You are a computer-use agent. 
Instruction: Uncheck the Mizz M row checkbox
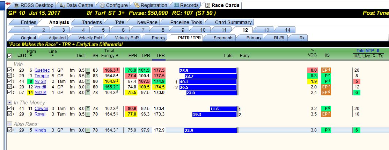tap(9, 92)
